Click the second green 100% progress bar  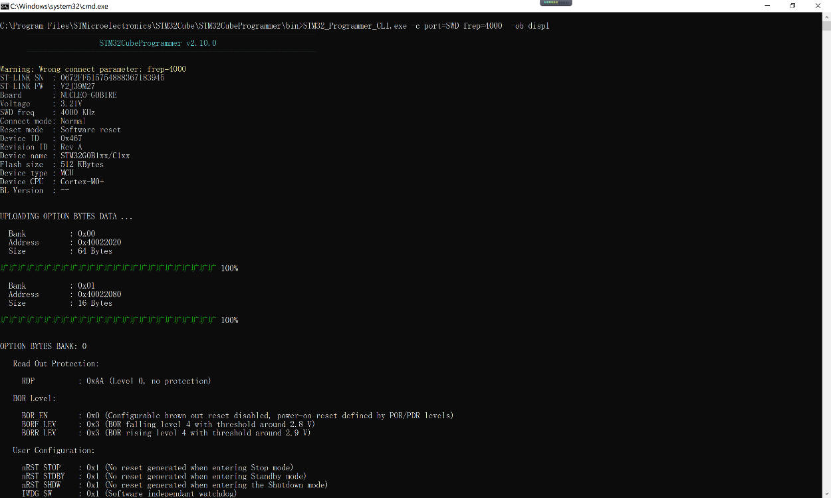point(108,320)
